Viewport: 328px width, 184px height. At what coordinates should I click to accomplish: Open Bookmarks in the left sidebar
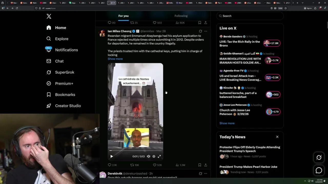coord(61,95)
